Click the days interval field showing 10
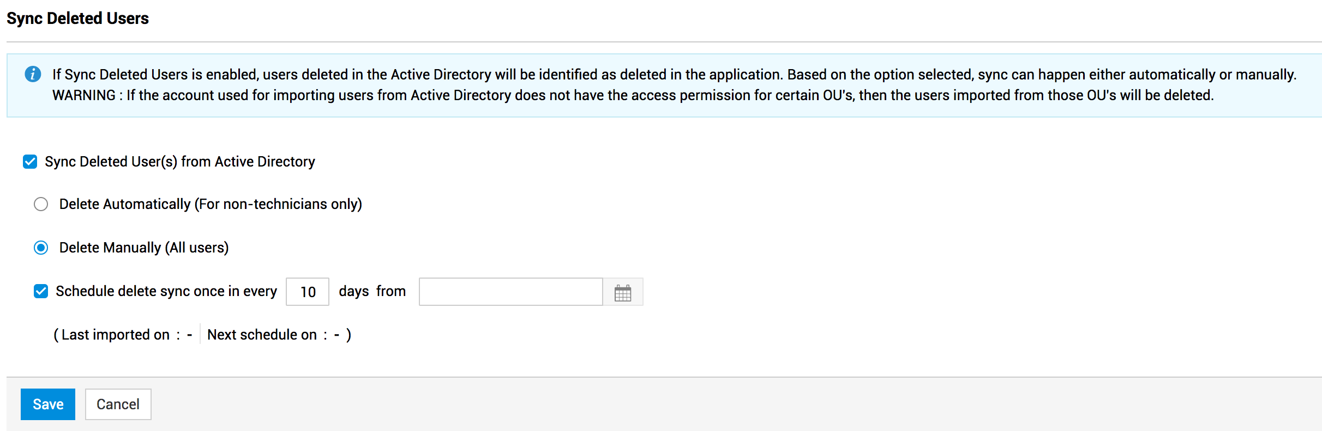This screenshot has height=431, width=1322. point(308,292)
